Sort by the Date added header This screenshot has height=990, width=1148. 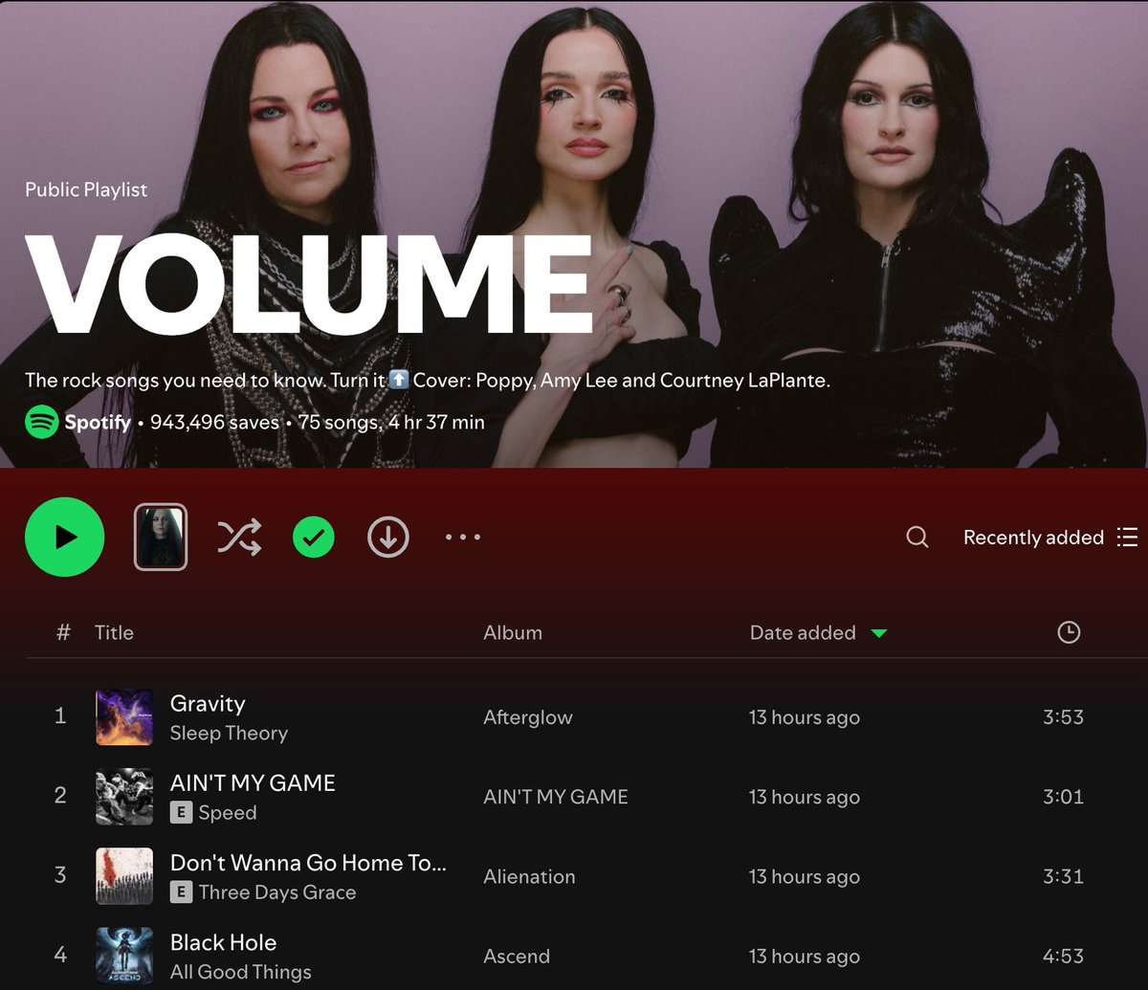point(803,632)
